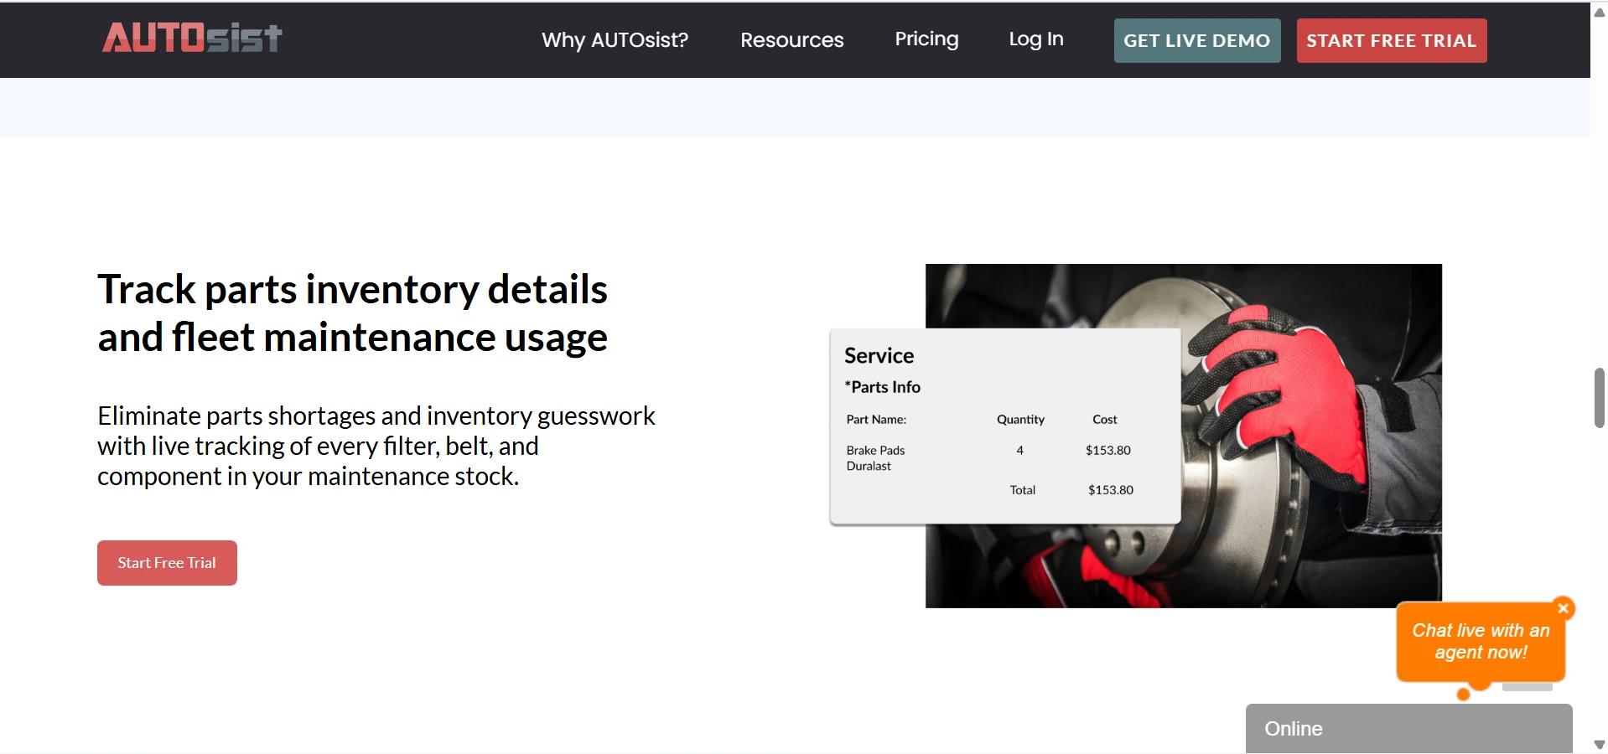This screenshot has width=1608, height=754.
Task: Click the *Parts Info label
Action: pyautogui.click(x=882, y=387)
